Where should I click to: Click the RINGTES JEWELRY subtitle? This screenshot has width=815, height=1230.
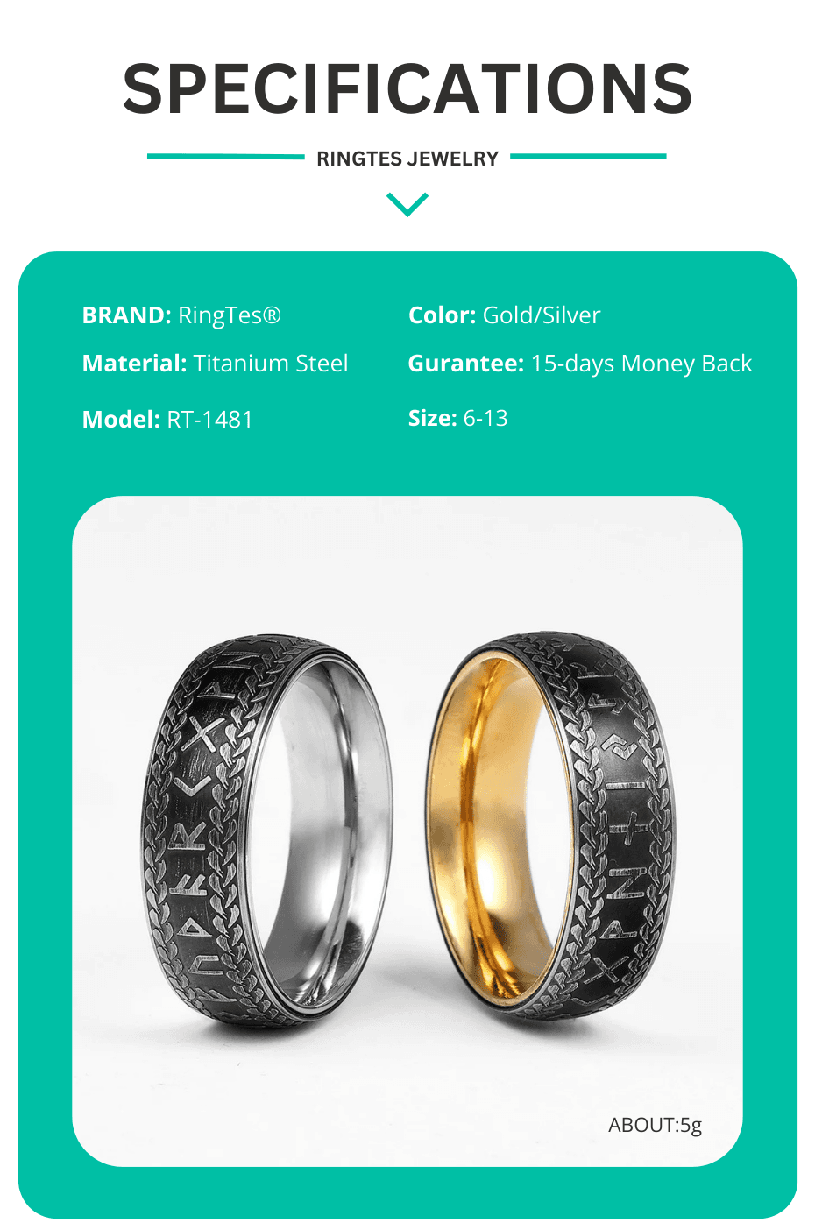[x=407, y=159]
